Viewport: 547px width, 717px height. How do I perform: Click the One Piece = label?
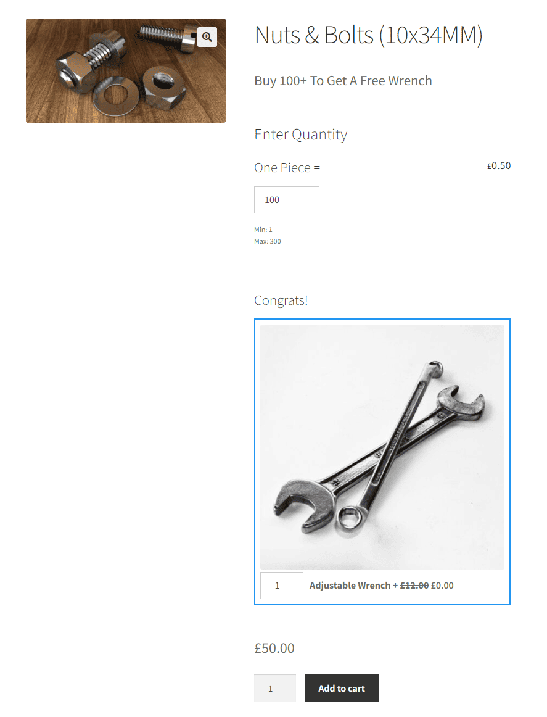[287, 168]
